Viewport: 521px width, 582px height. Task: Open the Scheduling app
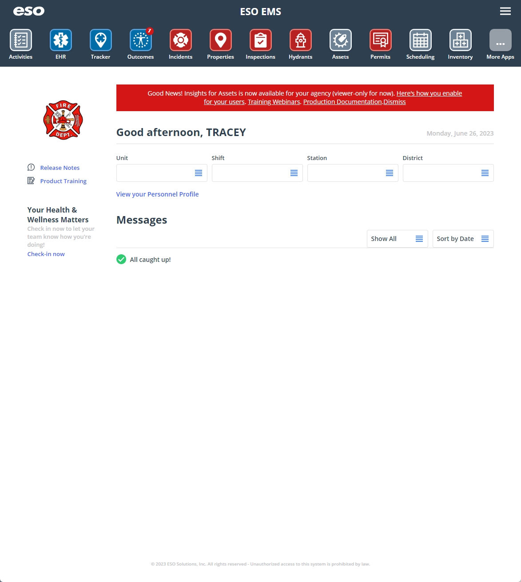[x=421, y=44]
